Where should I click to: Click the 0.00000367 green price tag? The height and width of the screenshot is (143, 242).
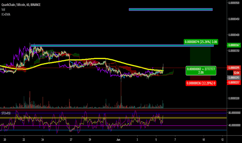pos(234,45)
